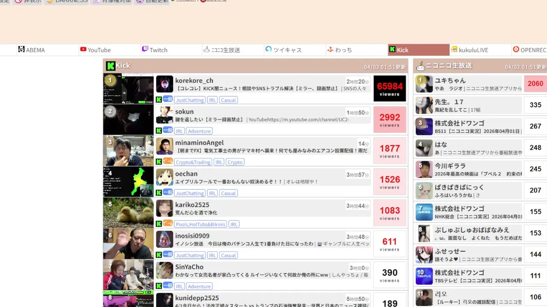Open inosisi0909's stream thumbnail ranked 6

pyautogui.click(x=128, y=244)
